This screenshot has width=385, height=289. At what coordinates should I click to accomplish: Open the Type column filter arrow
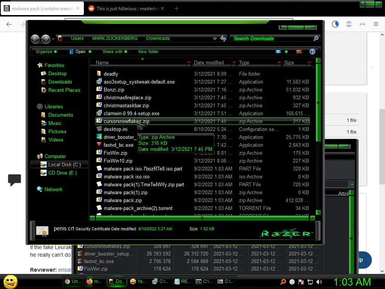tap(279, 63)
